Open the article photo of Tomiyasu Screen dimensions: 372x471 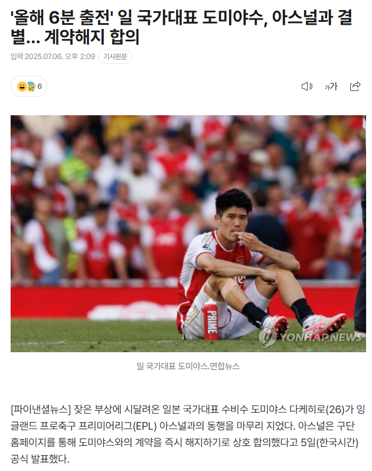point(188,233)
